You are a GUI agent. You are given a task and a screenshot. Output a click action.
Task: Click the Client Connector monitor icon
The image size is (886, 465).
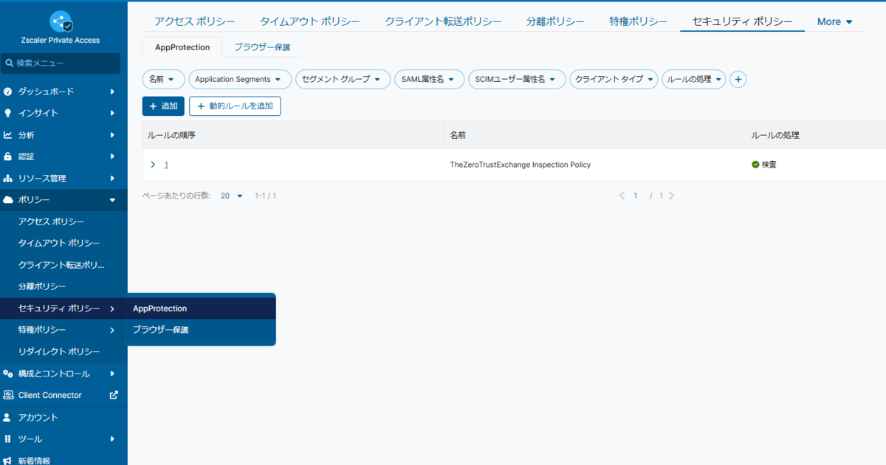tap(8, 395)
